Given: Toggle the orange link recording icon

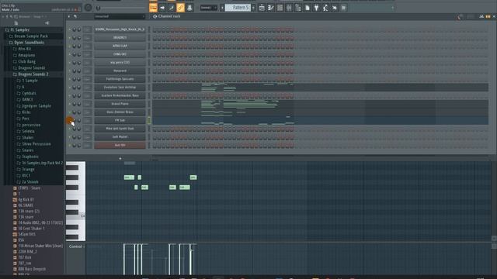Looking at the screenshot, I should [x=180, y=8].
